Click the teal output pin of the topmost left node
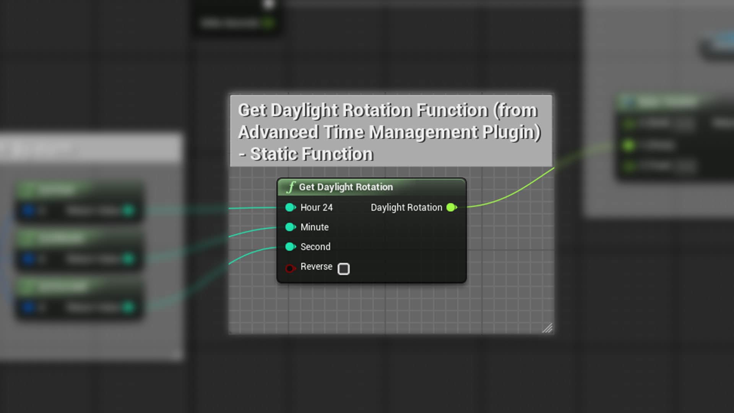Image resolution: width=734 pixels, height=413 pixels. pyautogui.click(x=129, y=210)
